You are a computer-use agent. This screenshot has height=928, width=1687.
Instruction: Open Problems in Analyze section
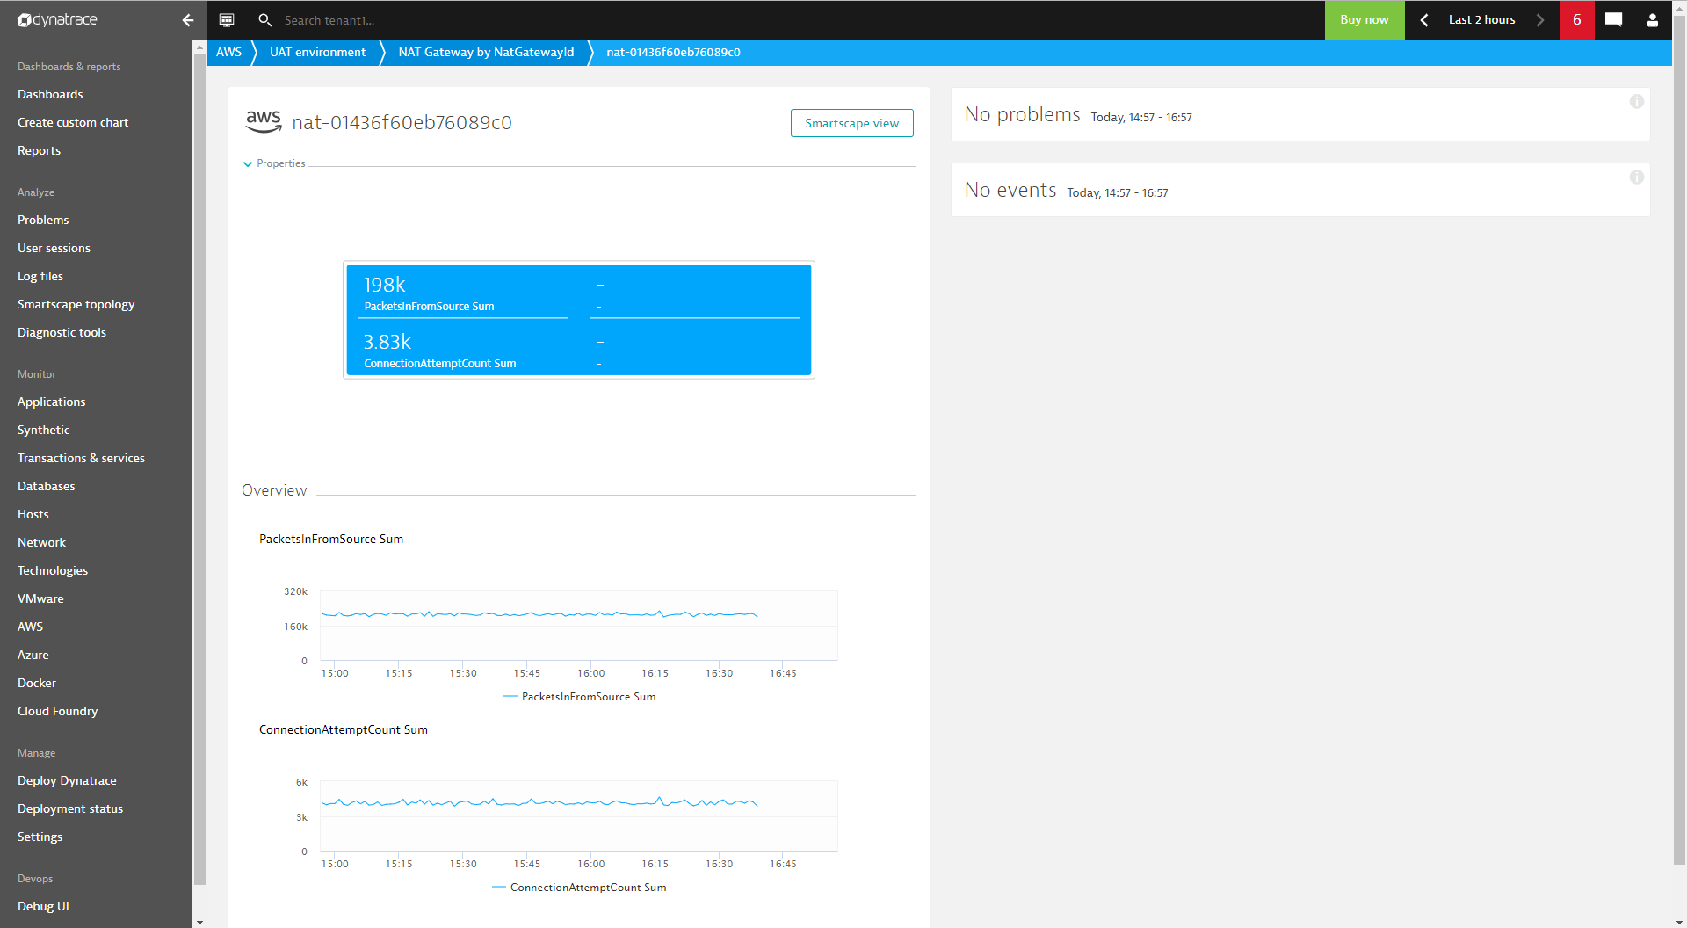[43, 220]
